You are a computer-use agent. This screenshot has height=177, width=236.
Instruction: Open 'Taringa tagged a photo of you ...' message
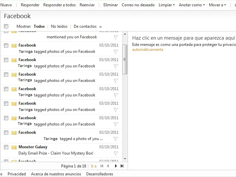pyautogui.click(x=73, y=139)
